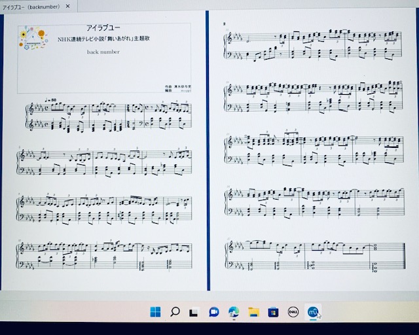Select the tempo marking ♩= 80

click(50, 100)
